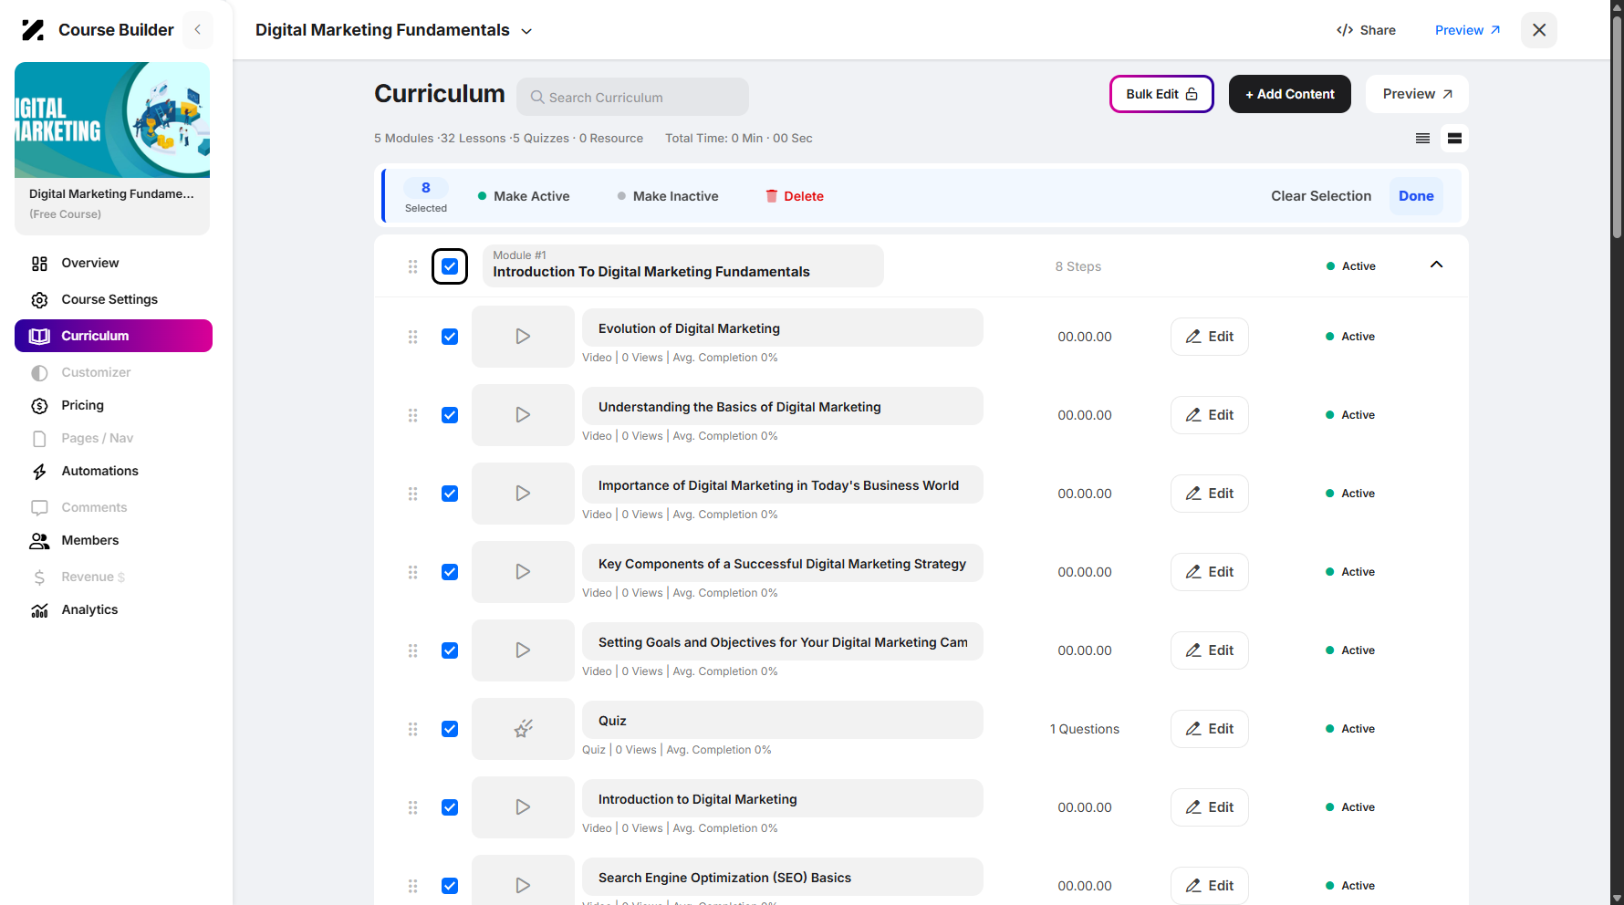1624x905 pixels.
Task: Open Pages / Nav in sidebar
Action: tap(82, 438)
